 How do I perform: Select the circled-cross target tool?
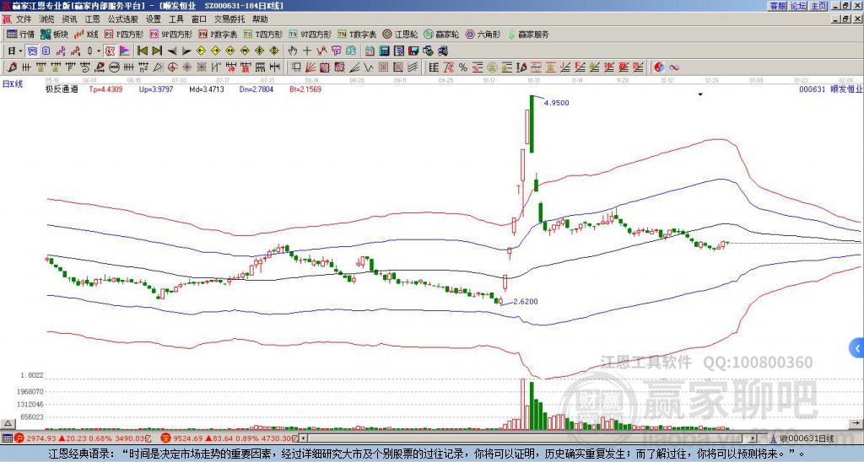tap(172, 67)
